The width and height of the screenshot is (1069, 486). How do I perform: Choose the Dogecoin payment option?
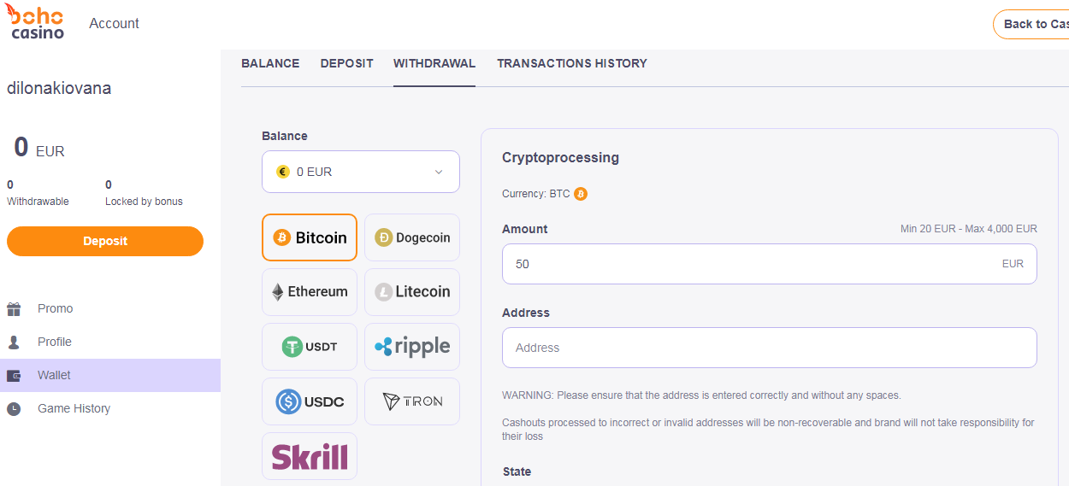click(412, 237)
